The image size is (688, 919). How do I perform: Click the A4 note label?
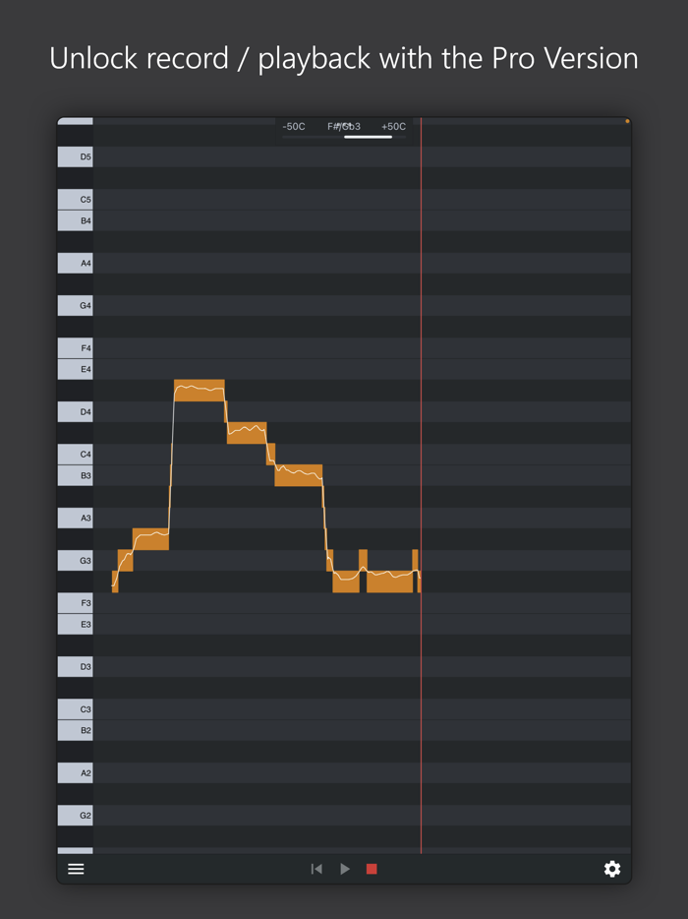tap(75, 263)
